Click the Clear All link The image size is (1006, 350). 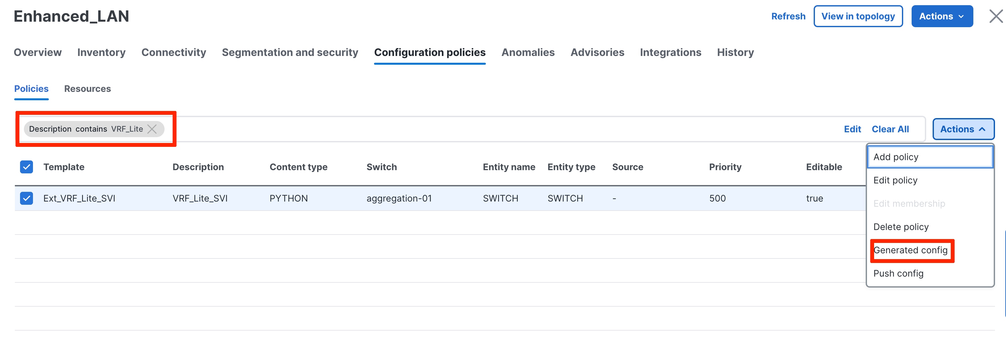pos(890,129)
